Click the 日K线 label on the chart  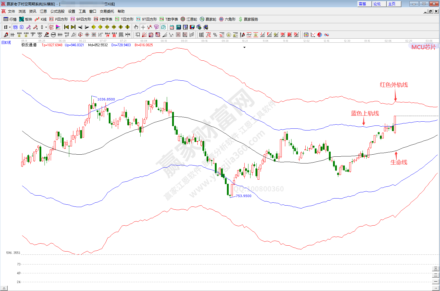point(6,43)
